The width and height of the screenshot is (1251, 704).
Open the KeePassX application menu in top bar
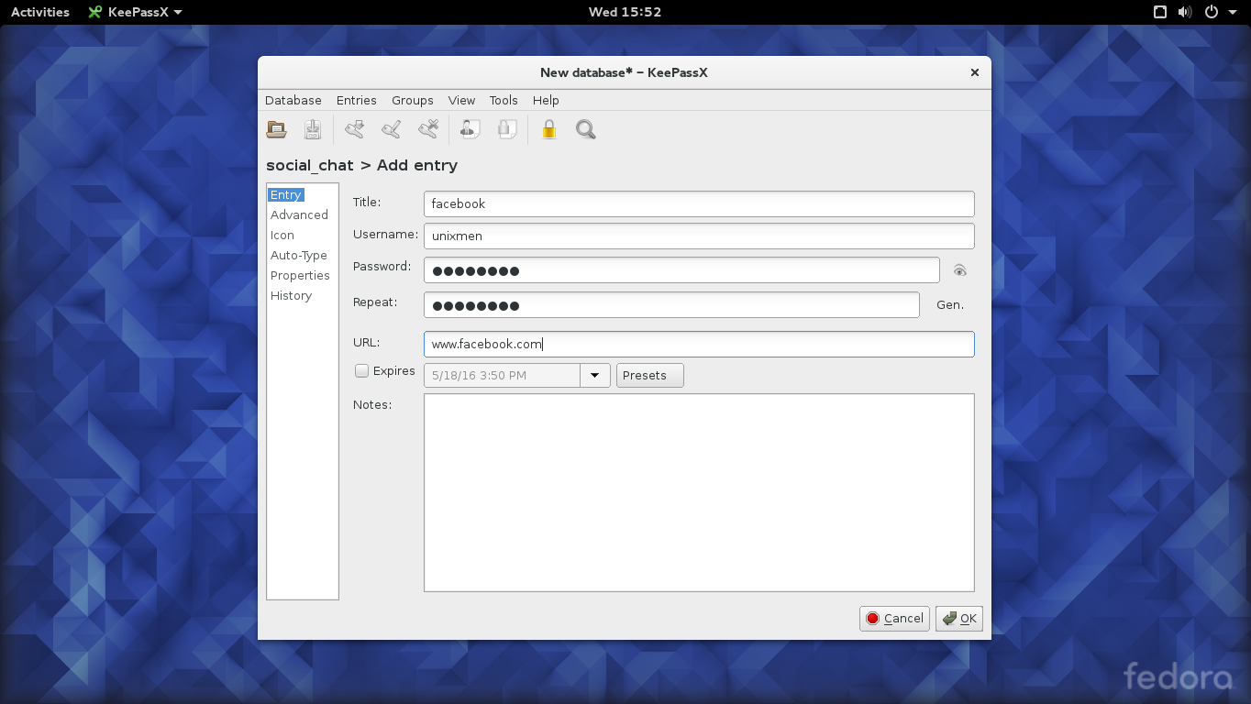click(x=135, y=12)
